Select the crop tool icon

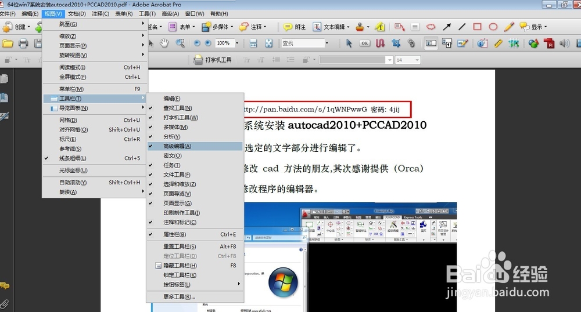[396, 43]
